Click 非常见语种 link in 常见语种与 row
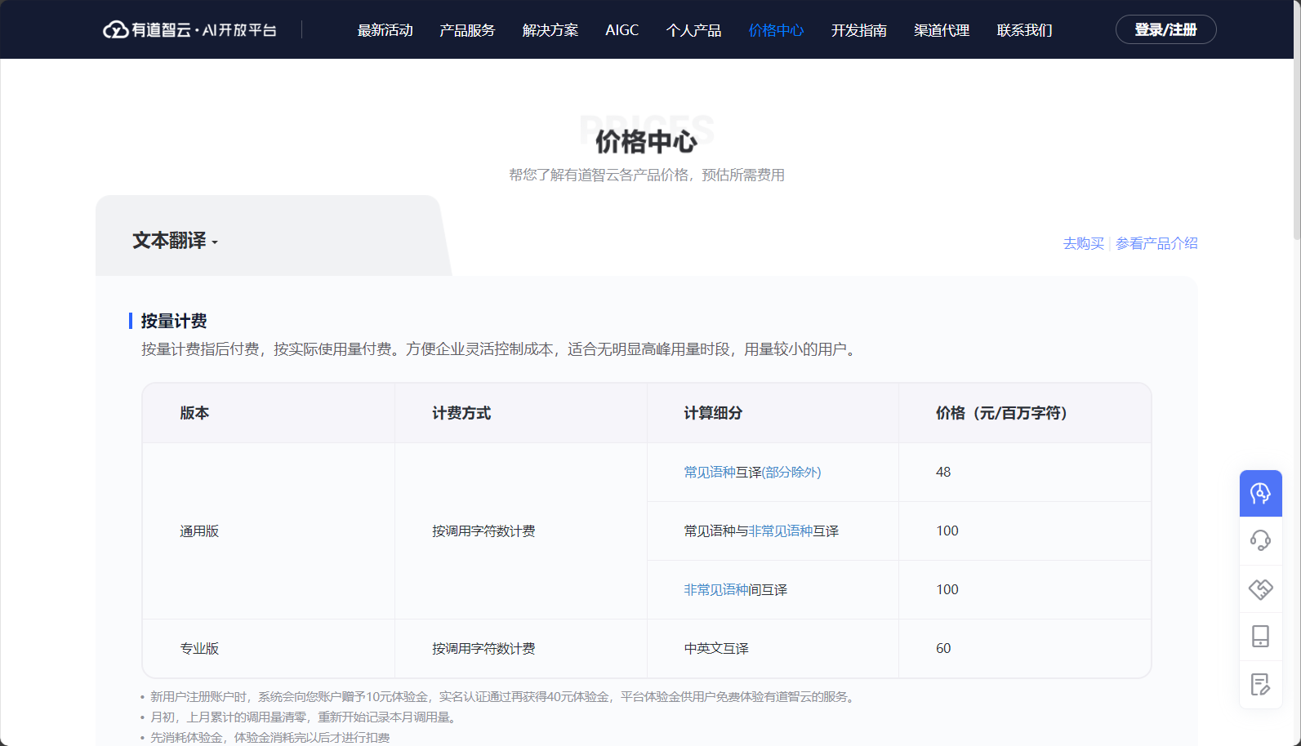Screen dimensions: 1301x746 pos(781,531)
